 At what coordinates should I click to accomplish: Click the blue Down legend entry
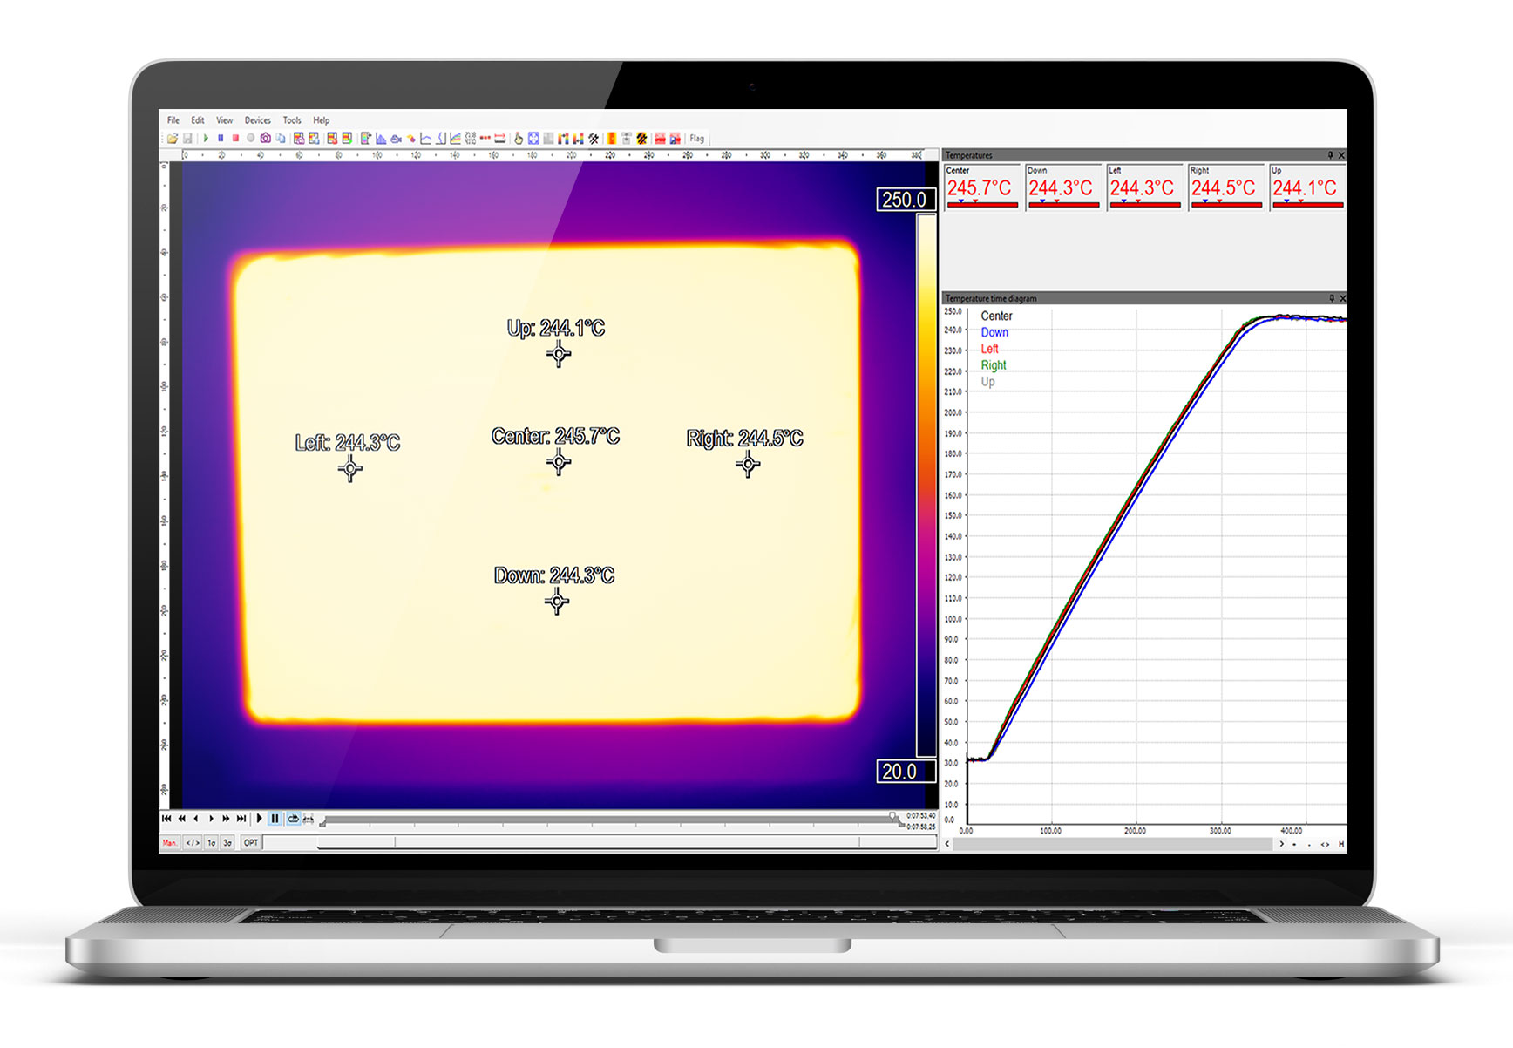[994, 332]
